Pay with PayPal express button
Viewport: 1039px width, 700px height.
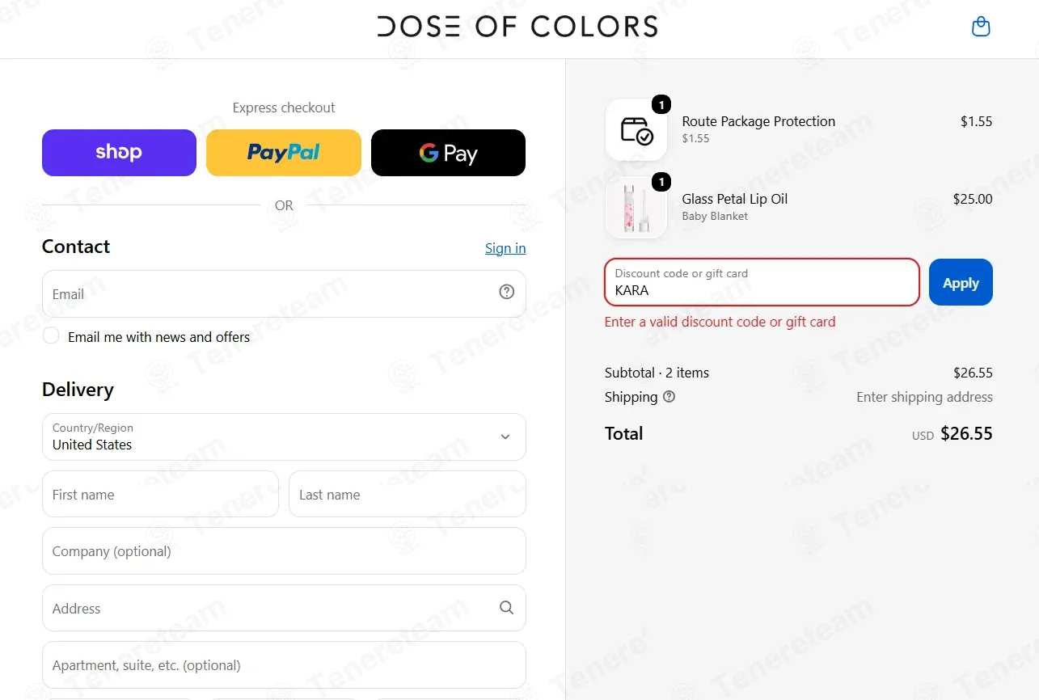click(284, 153)
